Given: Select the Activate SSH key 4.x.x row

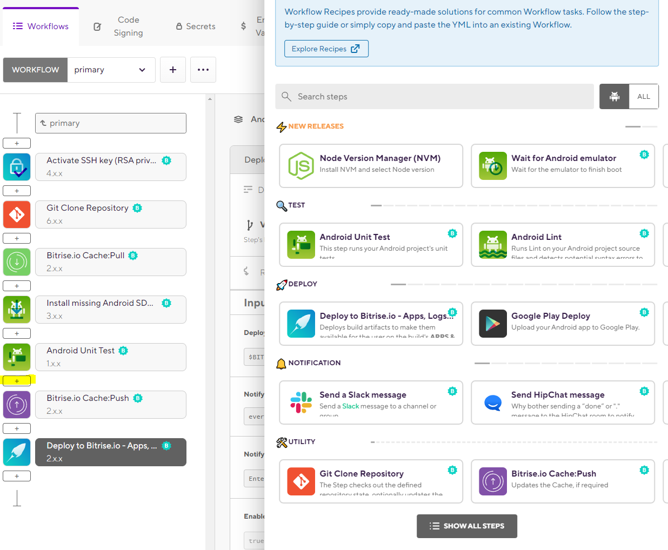Looking at the screenshot, I should [111, 167].
